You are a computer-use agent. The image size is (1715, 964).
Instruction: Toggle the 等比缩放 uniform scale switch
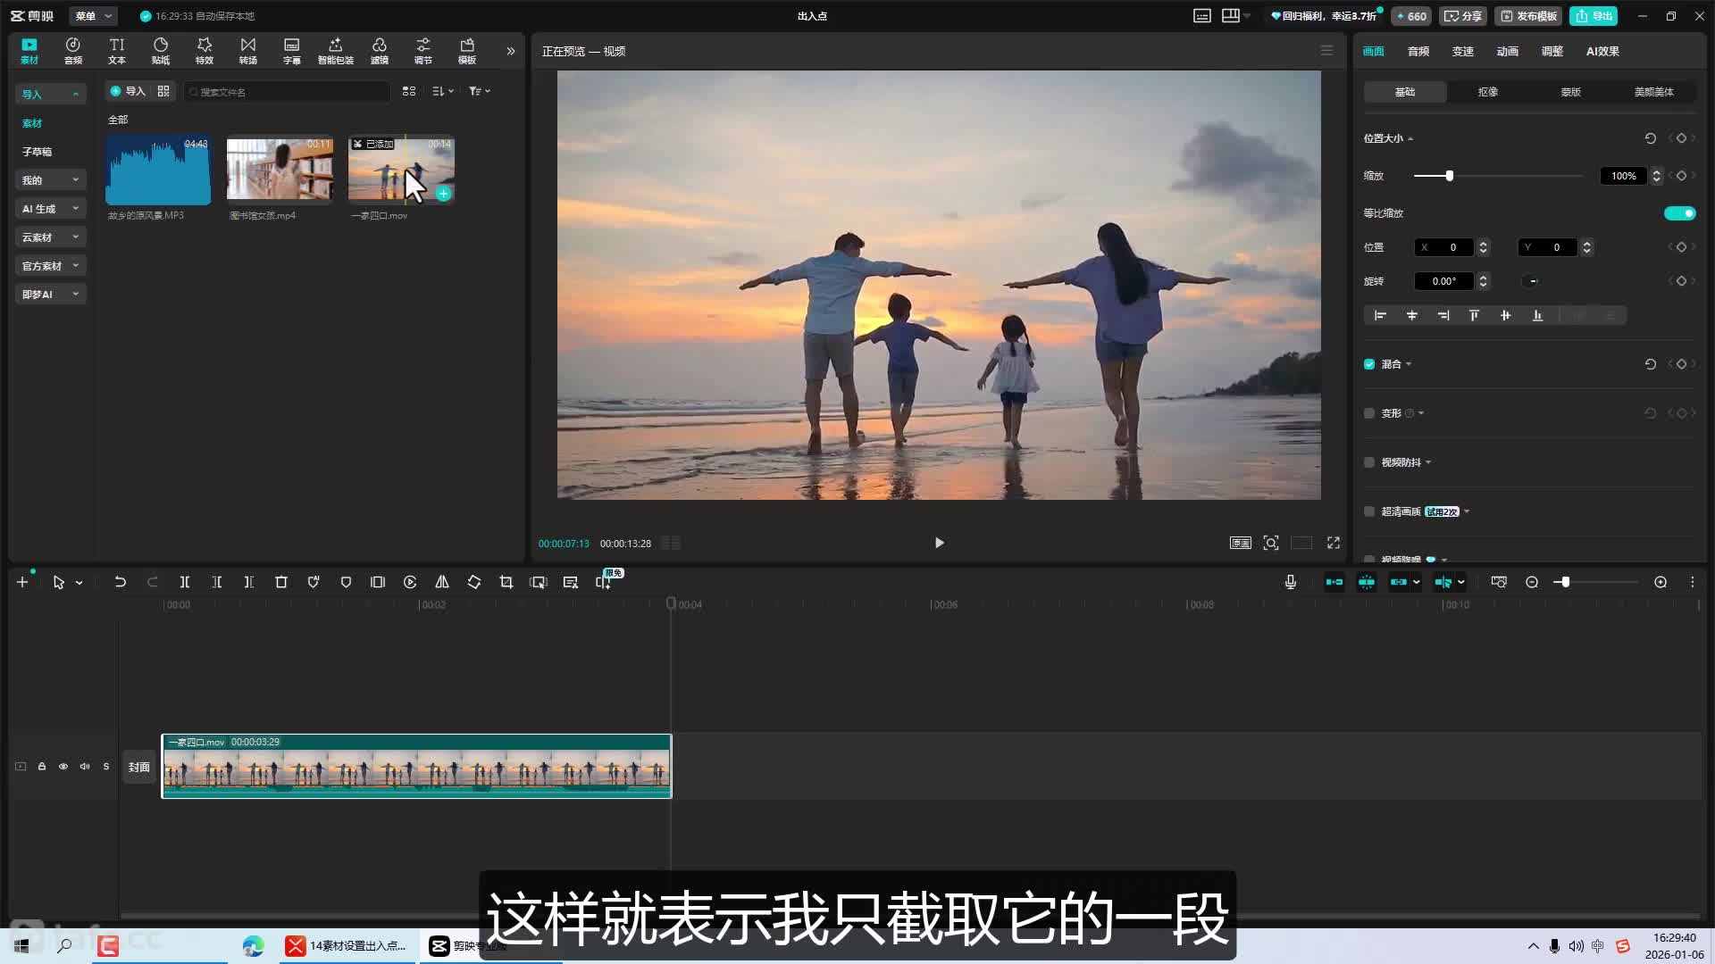coord(1679,213)
